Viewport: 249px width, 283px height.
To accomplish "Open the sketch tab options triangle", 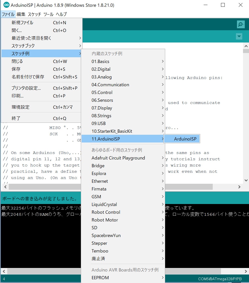I will click(239, 36).
